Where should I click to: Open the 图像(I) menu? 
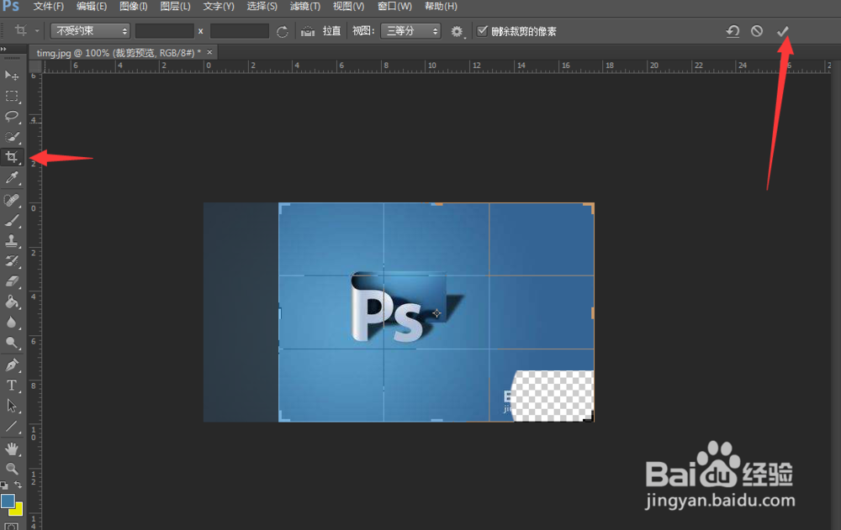click(x=133, y=7)
